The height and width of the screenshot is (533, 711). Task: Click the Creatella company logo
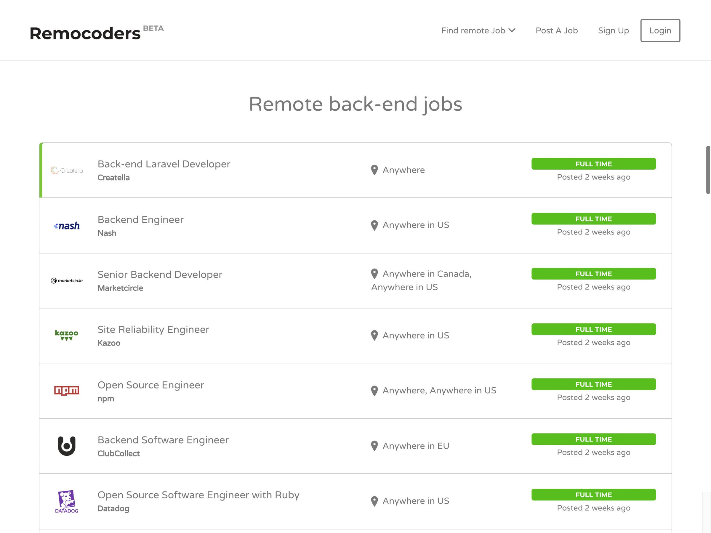[67, 170]
